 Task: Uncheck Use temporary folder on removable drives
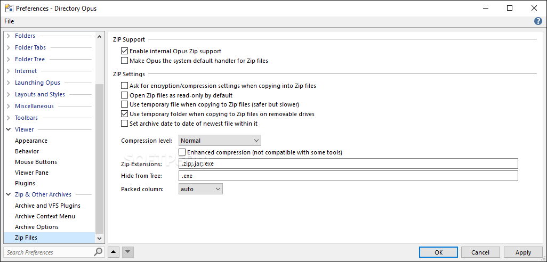[124, 114]
